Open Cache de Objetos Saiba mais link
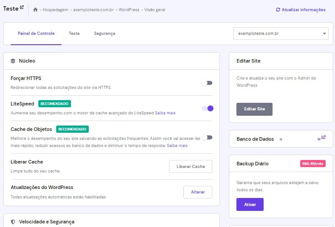Image resolution: width=335 pixels, height=227 pixels. 177,146
